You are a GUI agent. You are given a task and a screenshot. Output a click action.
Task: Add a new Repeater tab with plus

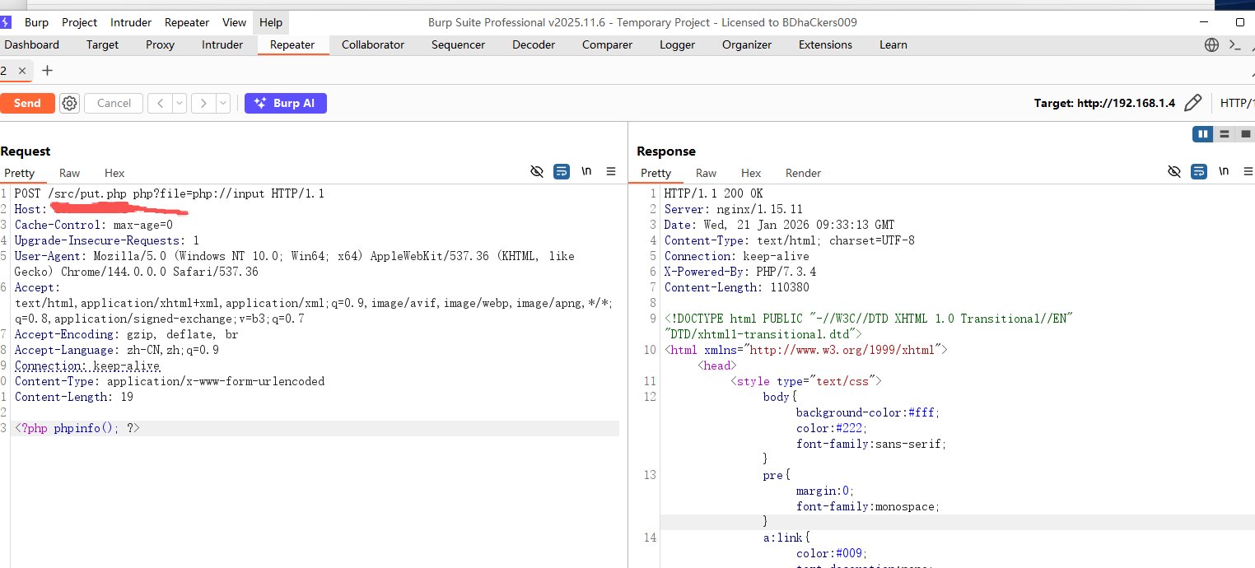(x=47, y=71)
